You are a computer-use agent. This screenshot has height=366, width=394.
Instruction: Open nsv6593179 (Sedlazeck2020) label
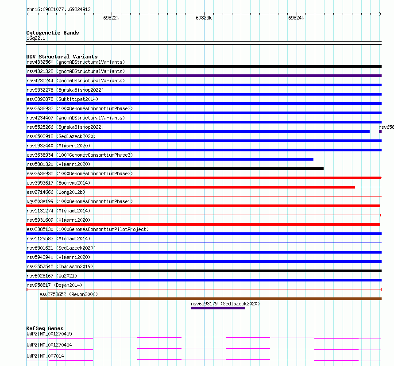[225, 304]
